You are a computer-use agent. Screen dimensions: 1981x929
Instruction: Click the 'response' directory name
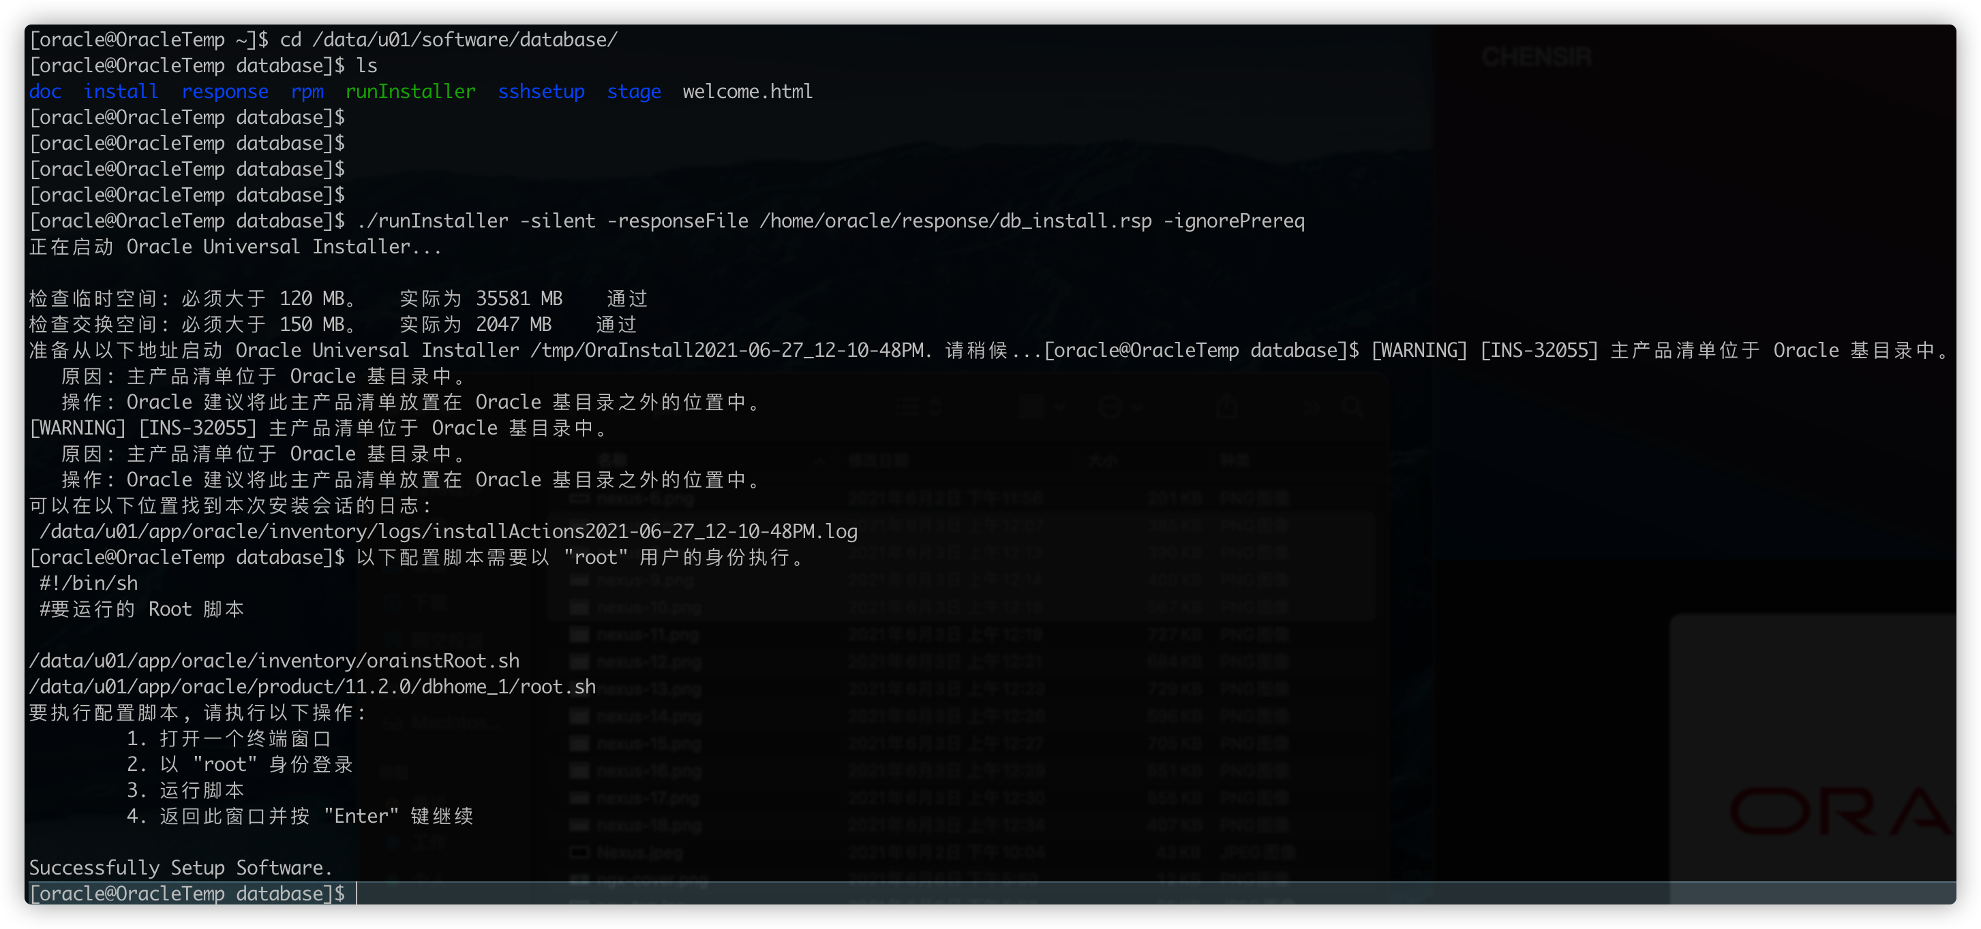click(x=224, y=91)
